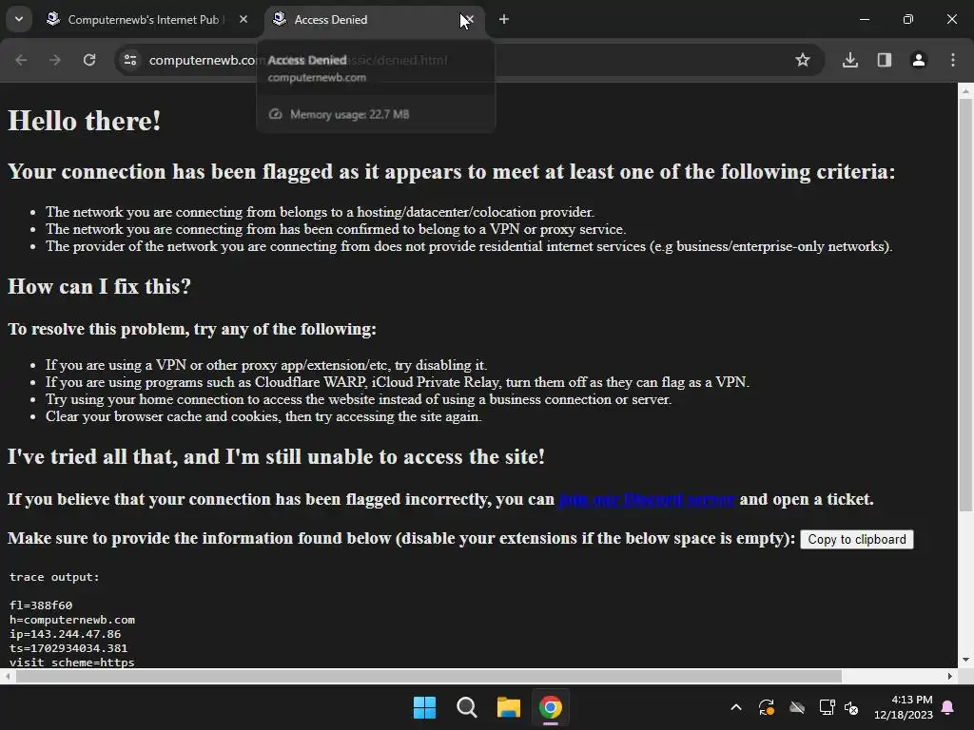Viewport: 974px width, 730px height.
Task: Close the Computernewb's Internet Pub tab
Action: pyautogui.click(x=243, y=19)
